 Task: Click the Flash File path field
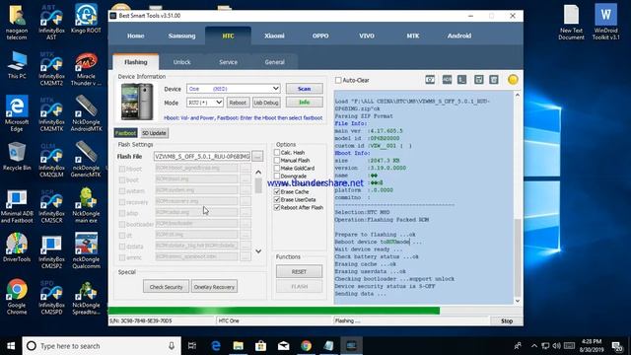pos(202,156)
